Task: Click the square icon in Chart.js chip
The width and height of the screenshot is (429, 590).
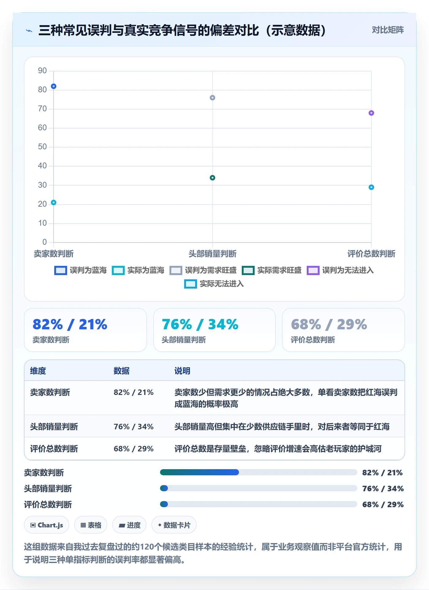Action: point(33,525)
